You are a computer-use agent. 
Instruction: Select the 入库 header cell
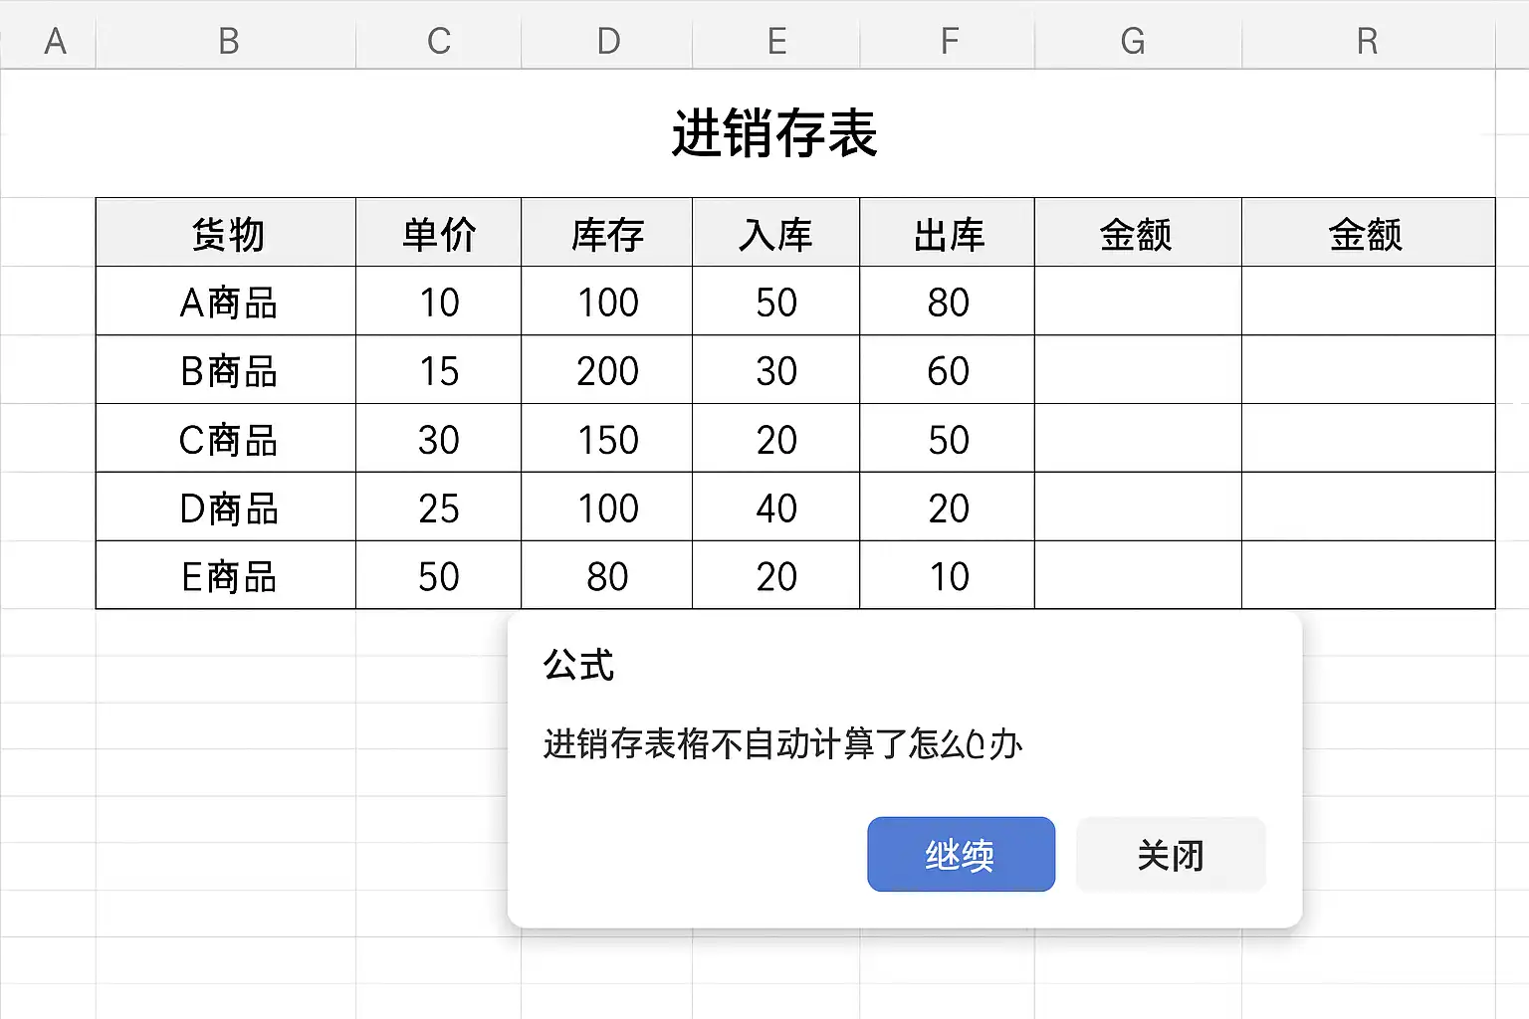[776, 234]
